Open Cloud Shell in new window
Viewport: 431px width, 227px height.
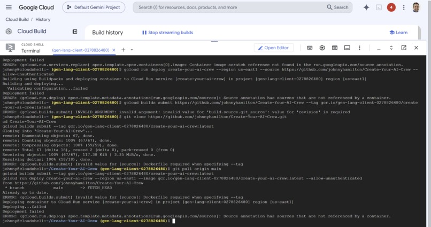pyautogui.click(x=404, y=48)
